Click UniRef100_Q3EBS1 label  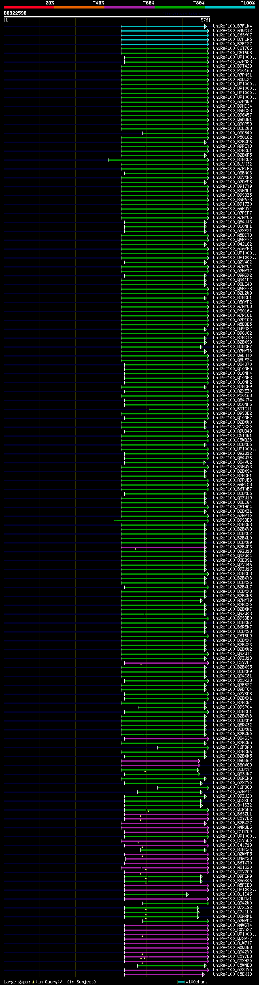tap(232, 560)
